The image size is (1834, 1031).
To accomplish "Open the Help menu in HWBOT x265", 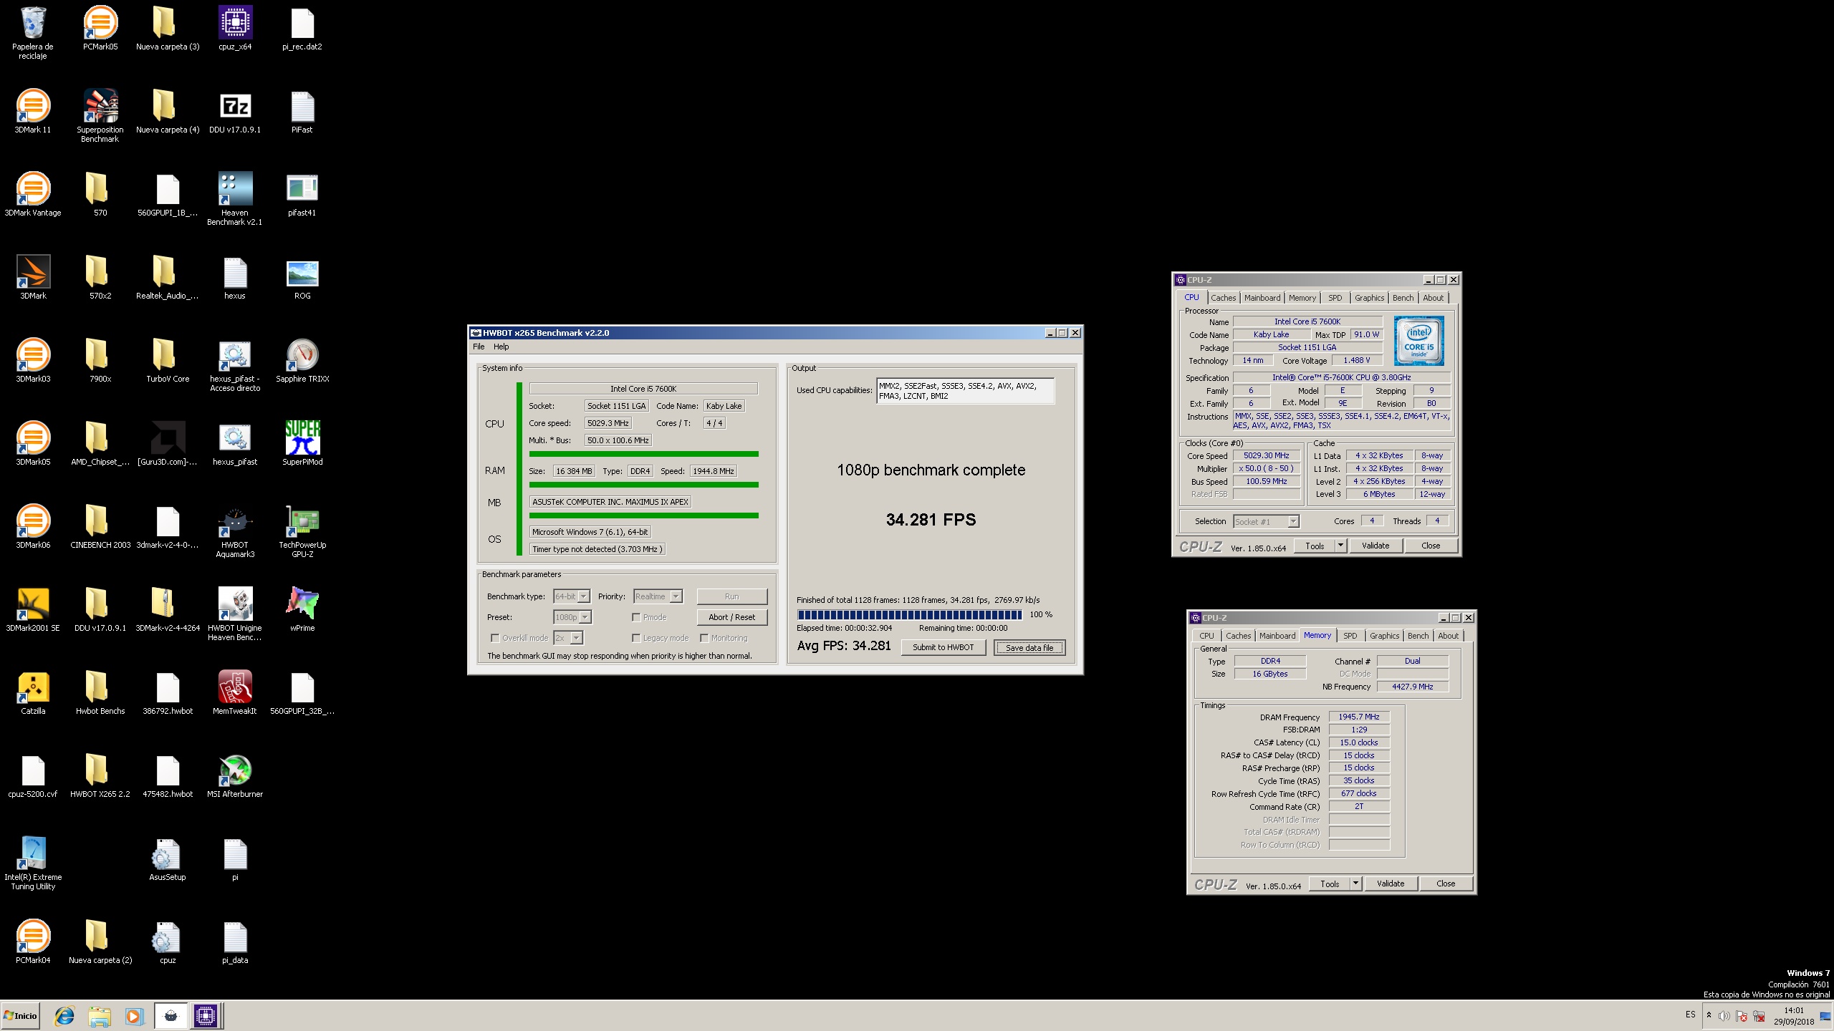I will [x=501, y=347].
